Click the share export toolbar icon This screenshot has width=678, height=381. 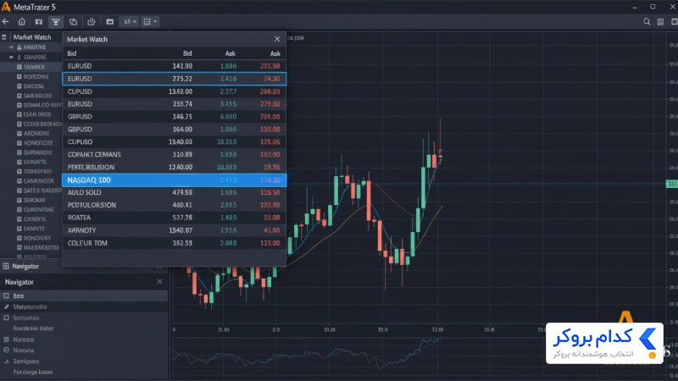(x=91, y=22)
